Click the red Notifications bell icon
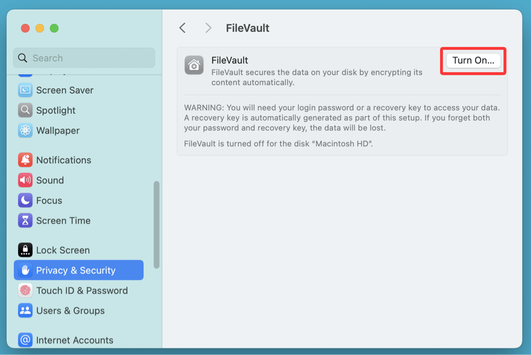Image resolution: width=531 pixels, height=355 pixels. [25, 160]
